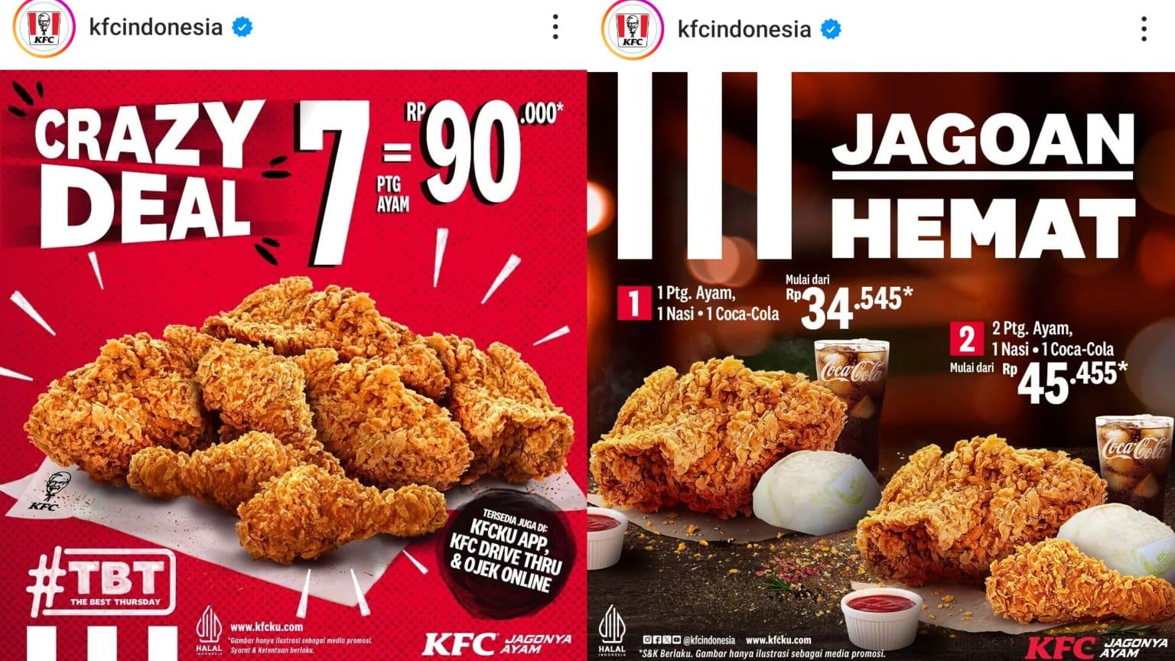Select package 2 red number label

[x=967, y=339]
